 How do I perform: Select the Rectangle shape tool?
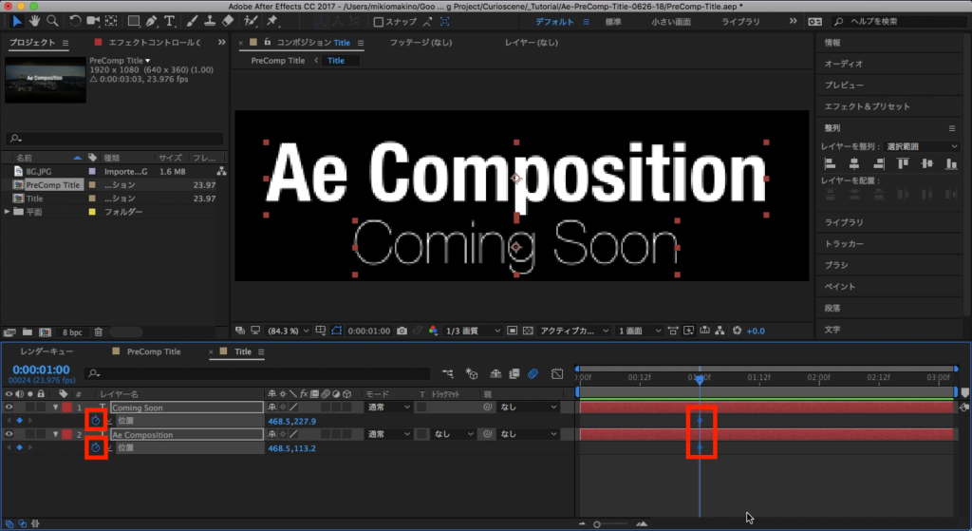[133, 21]
